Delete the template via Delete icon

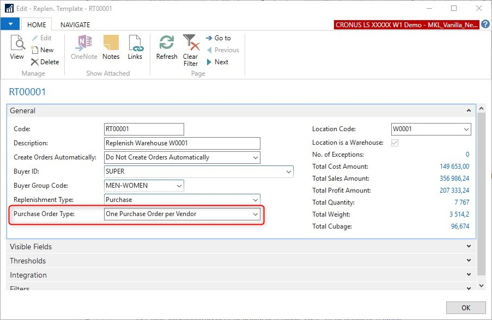pyautogui.click(x=45, y=62)
